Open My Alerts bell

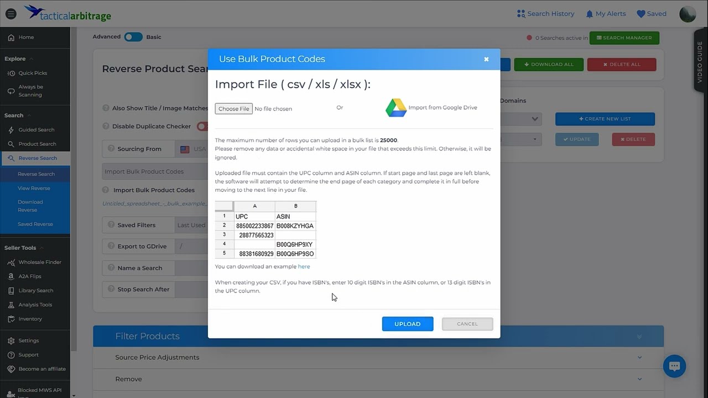click(x=606, y=14)
